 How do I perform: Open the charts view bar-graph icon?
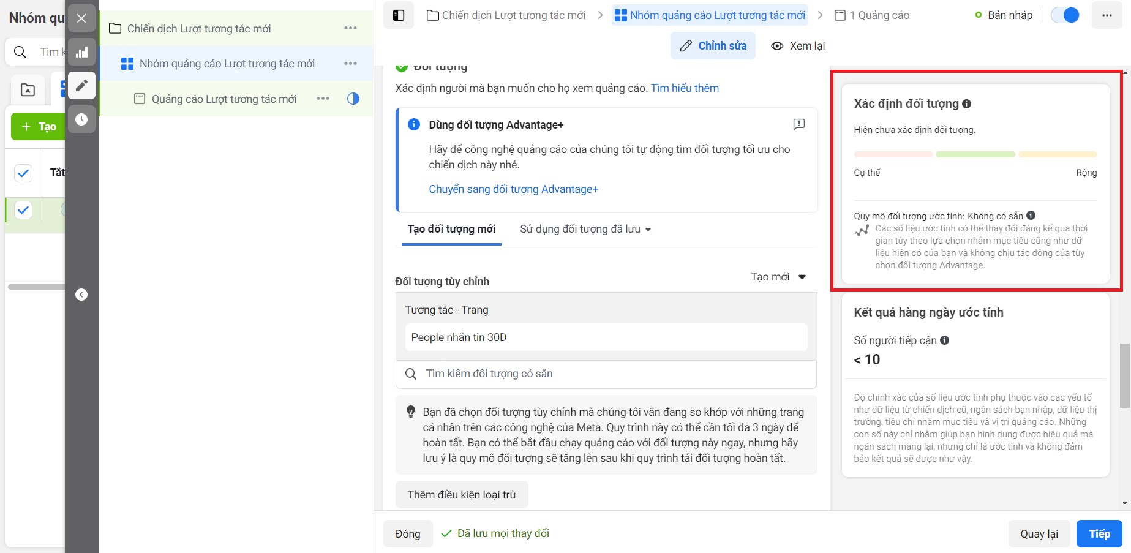[81, 52]
